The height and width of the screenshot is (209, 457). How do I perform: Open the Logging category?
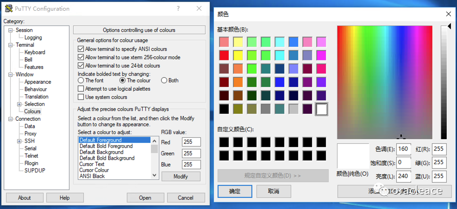click(33, 37)
